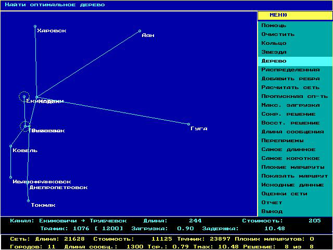Click the 'Решение: 8 из 8' status entry
Image resolution: width=333 pixels, height=250 pixels.
278,247
